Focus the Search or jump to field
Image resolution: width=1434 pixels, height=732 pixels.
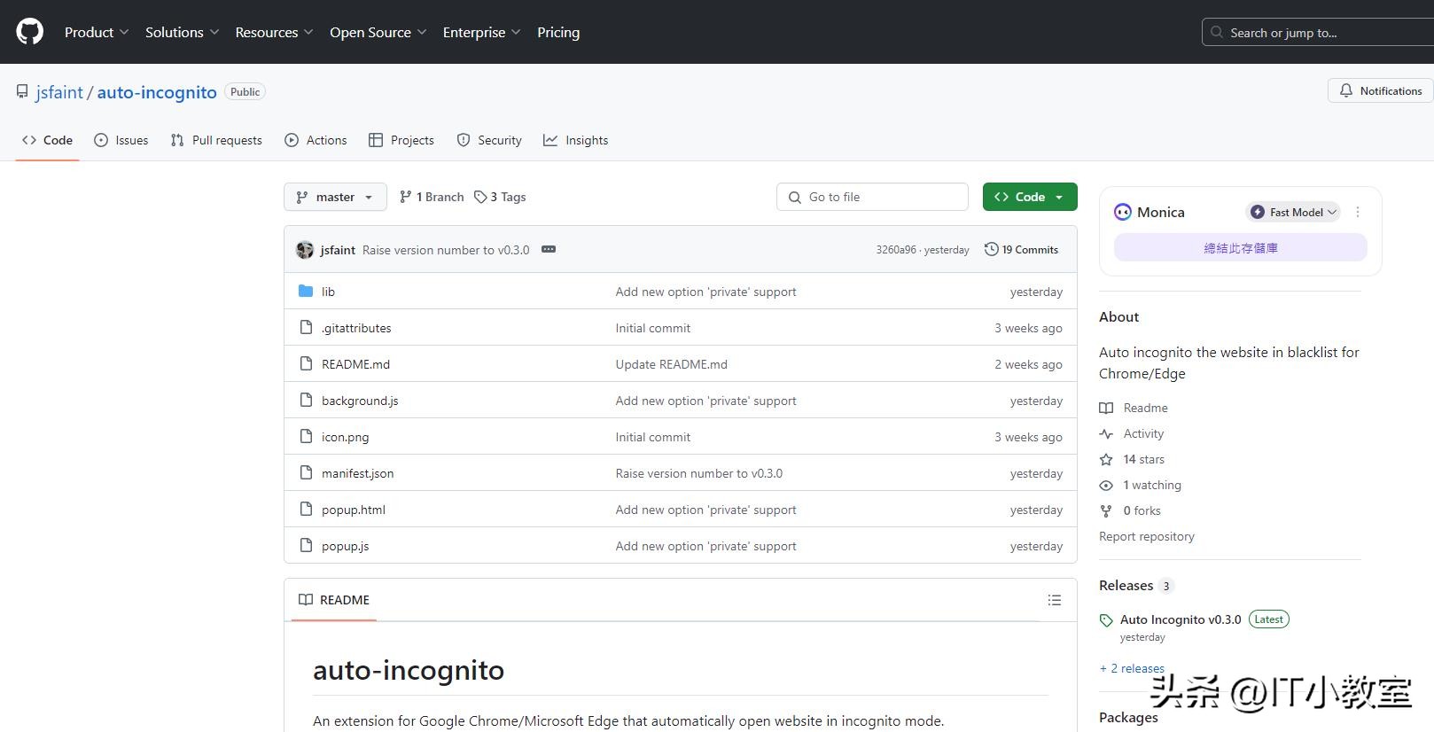coord(1319,33)
